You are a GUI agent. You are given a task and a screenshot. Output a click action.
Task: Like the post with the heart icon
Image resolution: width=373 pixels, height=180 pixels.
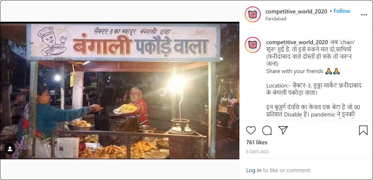(251, 130)
